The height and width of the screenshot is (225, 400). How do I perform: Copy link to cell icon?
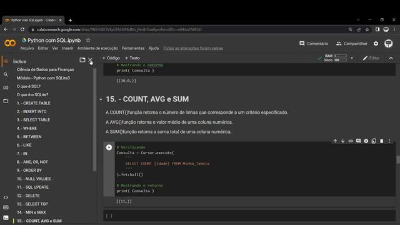pyautogui.click(x=351, y=141)
